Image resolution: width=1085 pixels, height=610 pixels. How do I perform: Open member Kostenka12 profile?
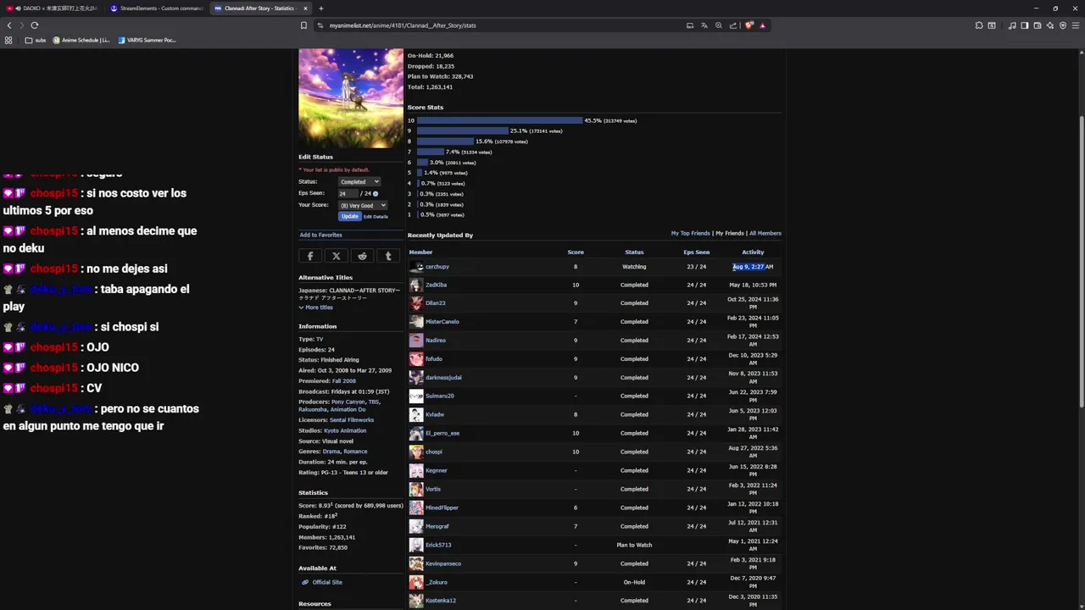click(441, 601)
